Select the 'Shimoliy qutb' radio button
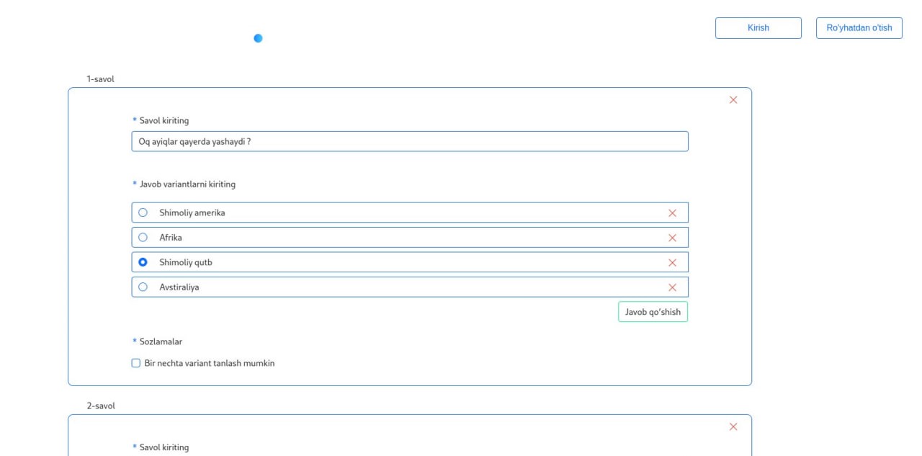 point(143,262)
